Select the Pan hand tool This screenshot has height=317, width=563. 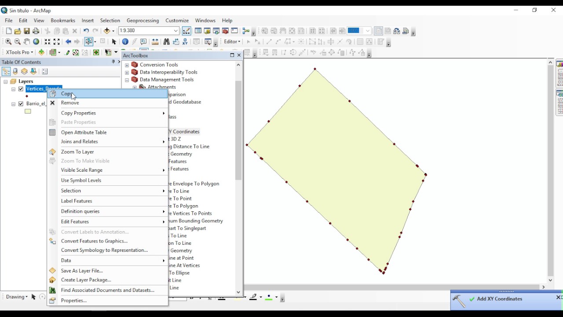pyautogui.click(x=27, y=42)
